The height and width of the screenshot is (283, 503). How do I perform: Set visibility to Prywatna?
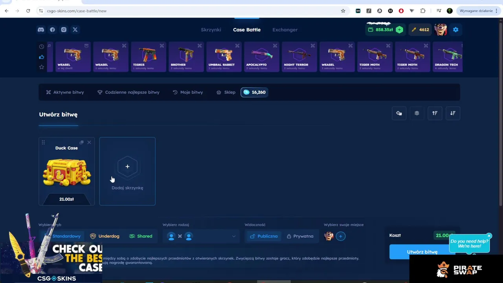[300, 236]
